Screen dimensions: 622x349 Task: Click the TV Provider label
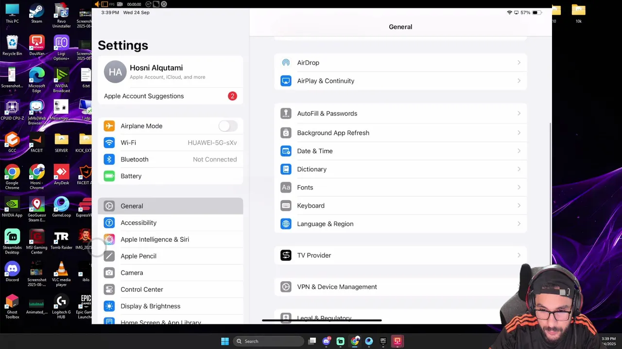tap(314, 255)
